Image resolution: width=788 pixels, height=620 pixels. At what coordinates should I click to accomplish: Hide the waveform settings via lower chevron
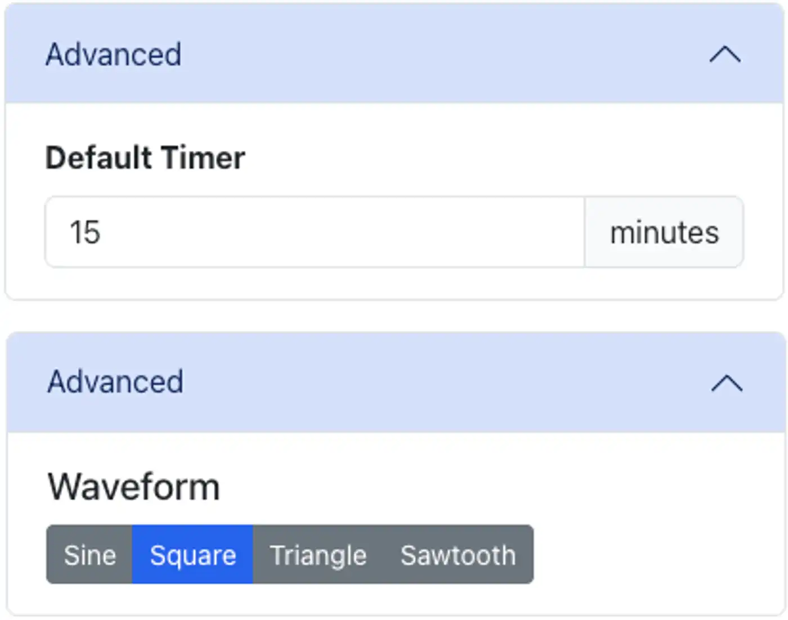727,383
